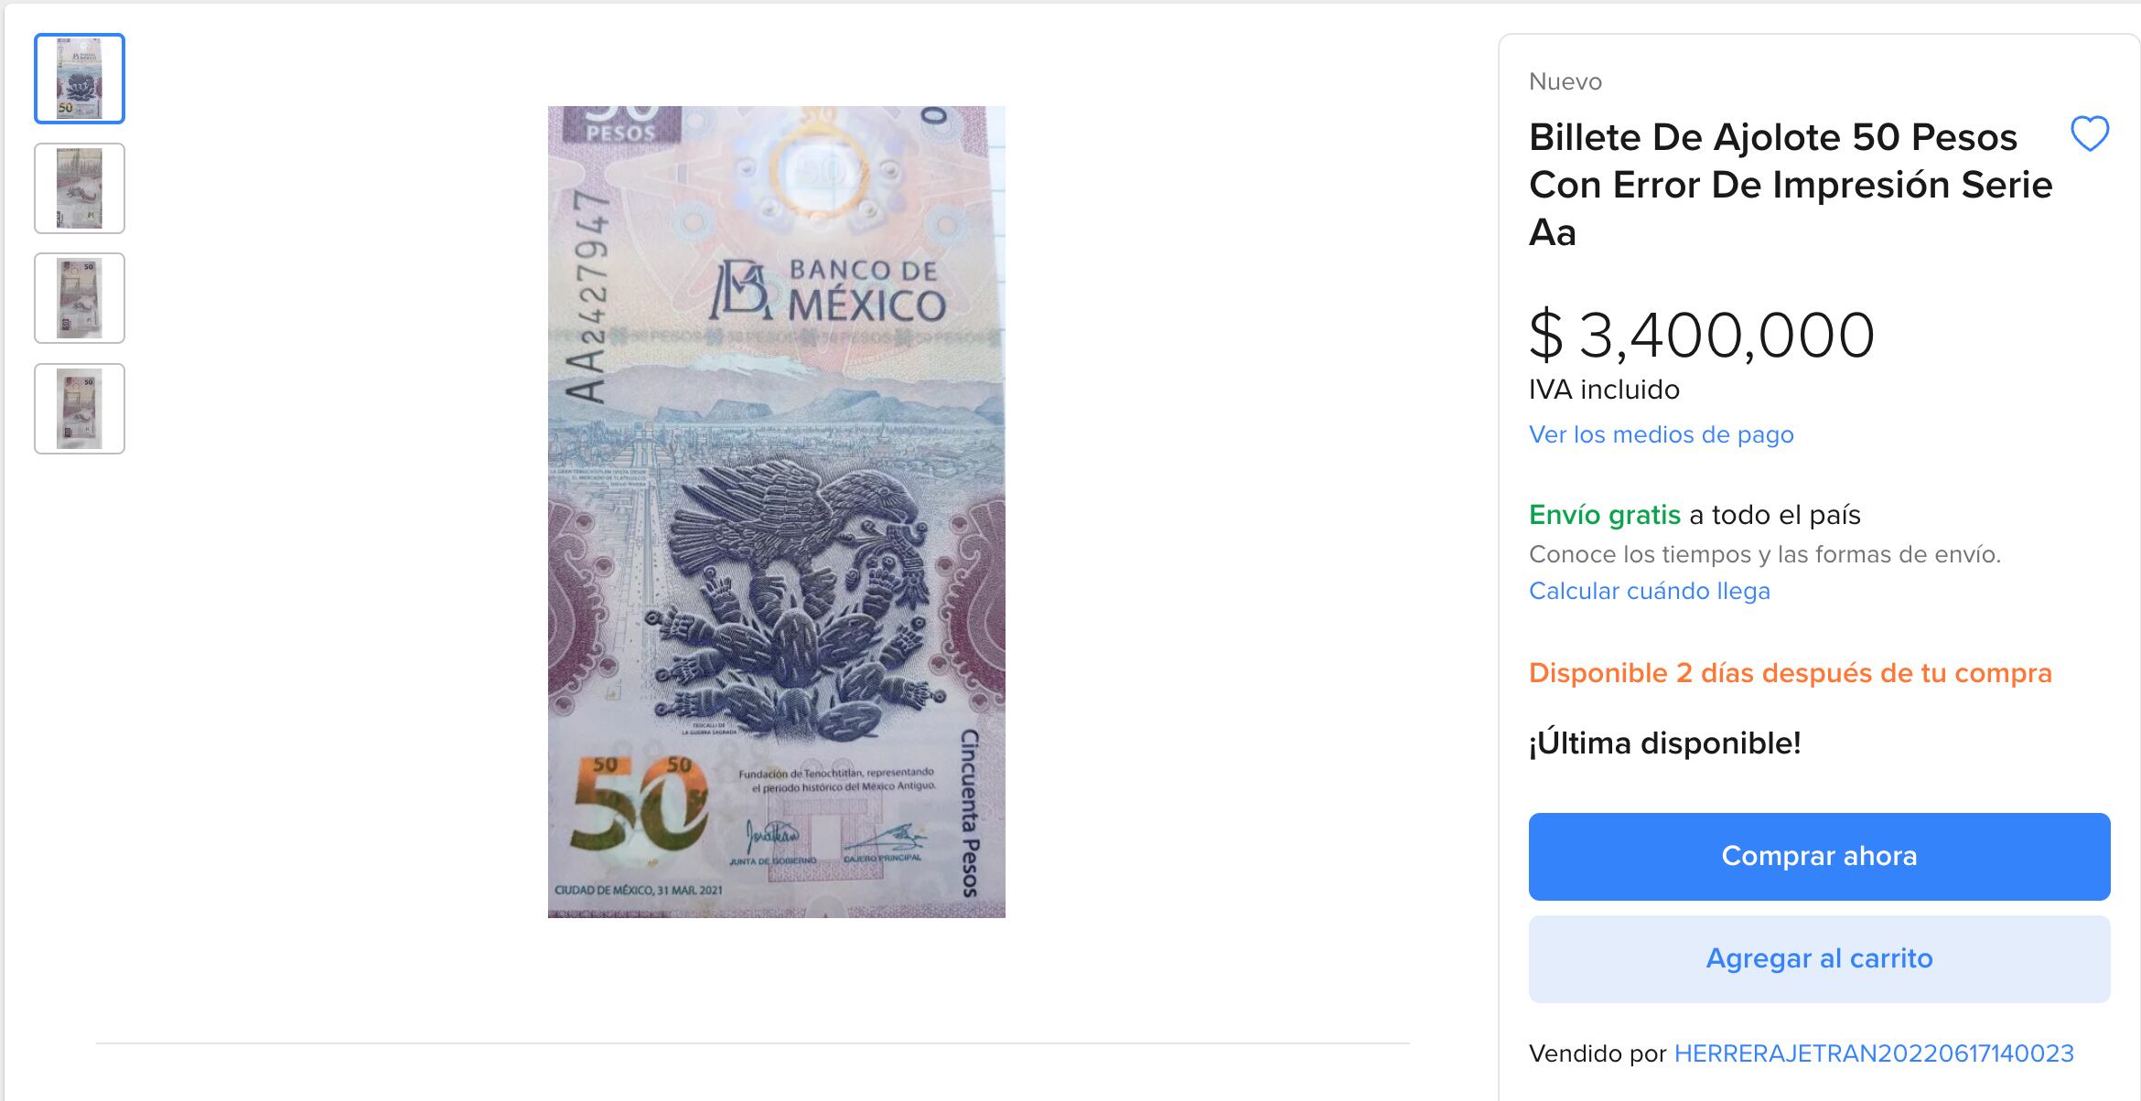Click Calcular cuándo llega link

click(1649, 591)
